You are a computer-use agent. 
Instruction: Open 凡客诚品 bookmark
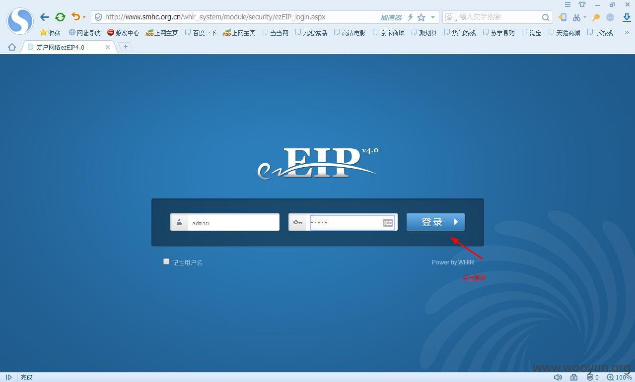[311, 33]
